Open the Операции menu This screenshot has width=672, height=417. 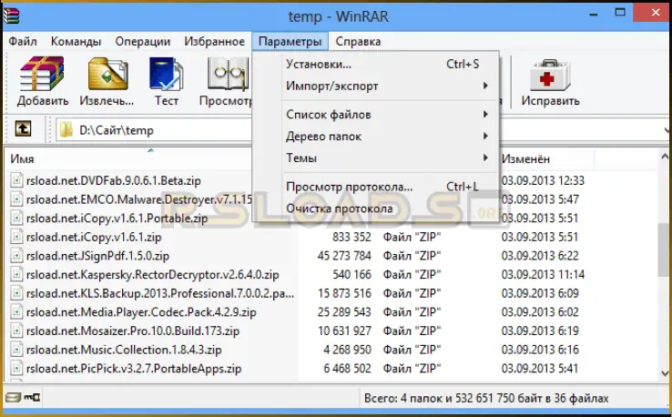[x=143, y=41]
